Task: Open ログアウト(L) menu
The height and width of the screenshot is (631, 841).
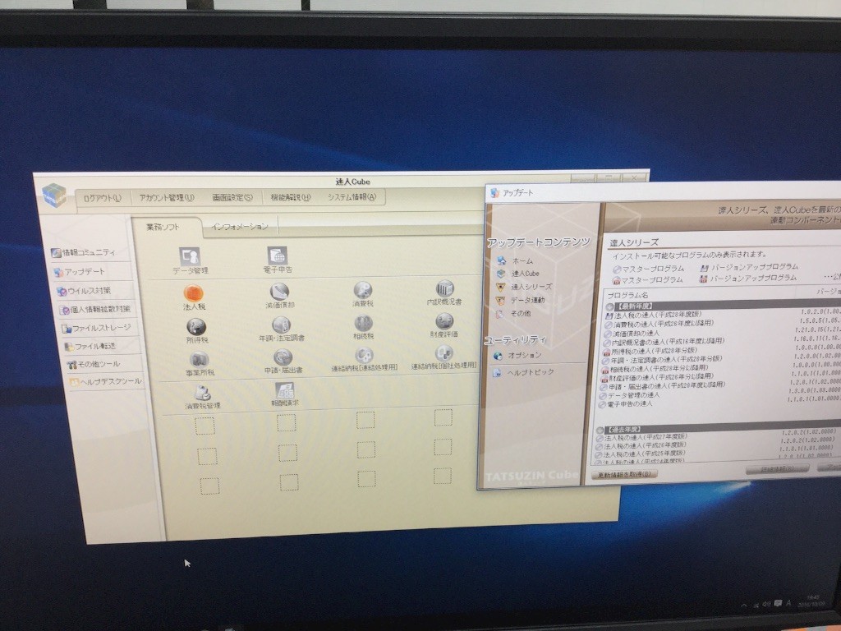Action: click(x=102, y=198)
